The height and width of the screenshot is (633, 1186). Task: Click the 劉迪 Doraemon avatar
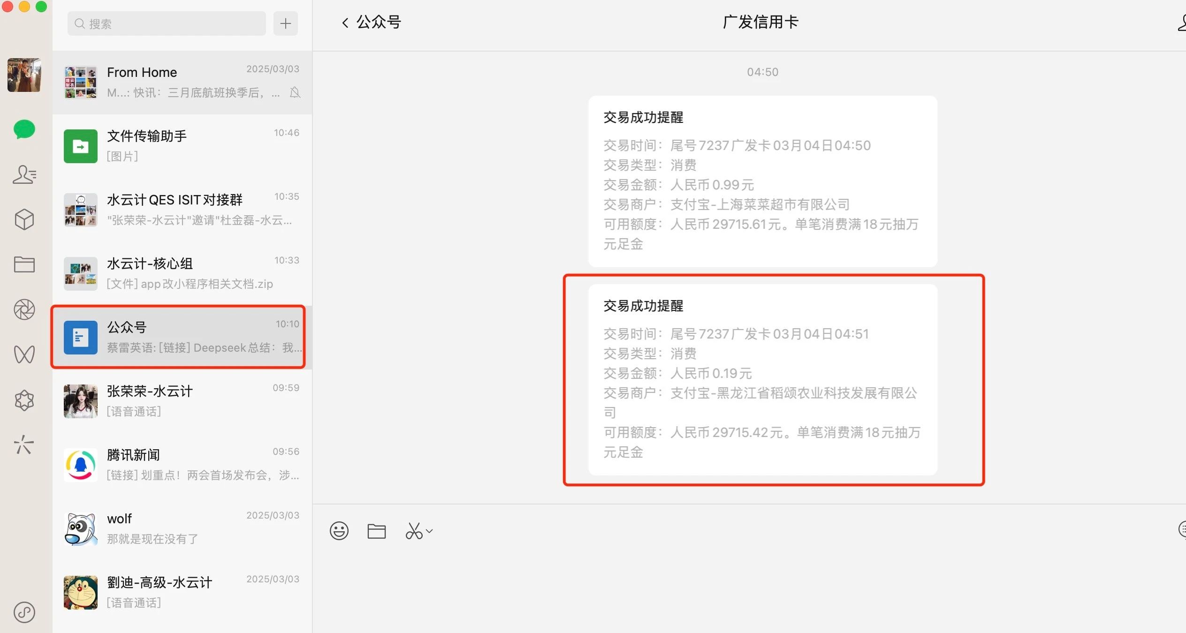(81, 593)
